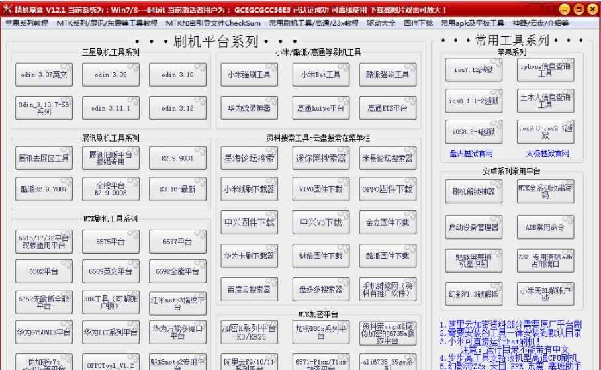Open MTK加密引导文件CheckSum menu
The image size is (601, 370).
213,23
